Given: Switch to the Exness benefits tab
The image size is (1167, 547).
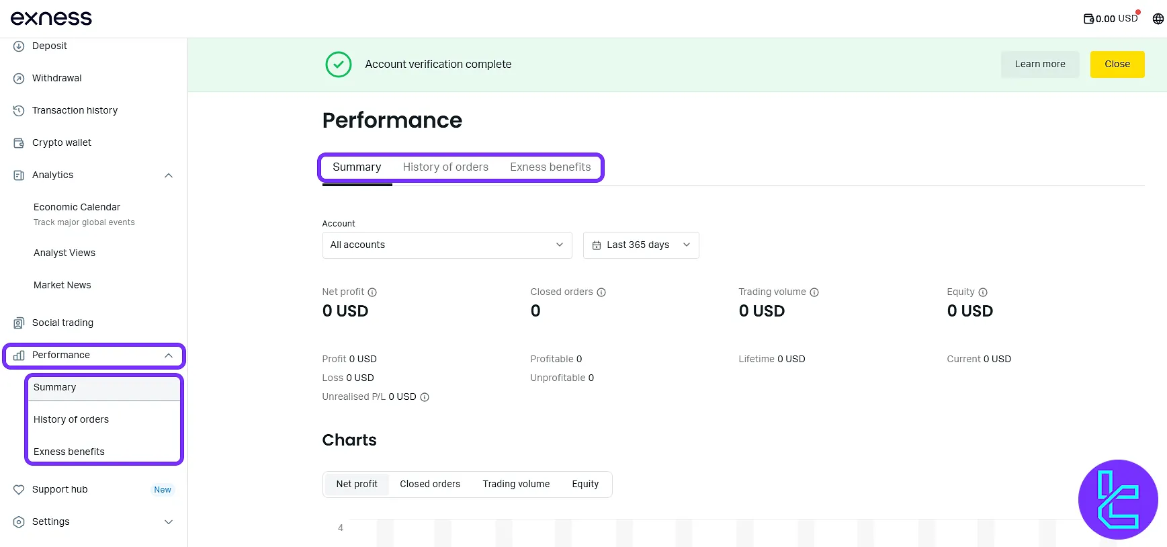Looking at the screenshot, I should tap(550, 167).
